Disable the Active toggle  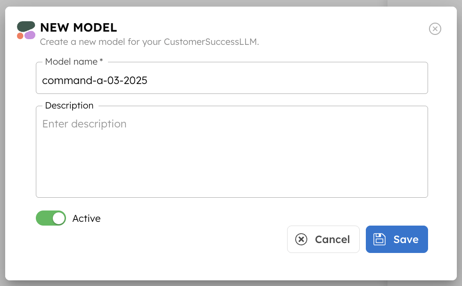(51, 218)
